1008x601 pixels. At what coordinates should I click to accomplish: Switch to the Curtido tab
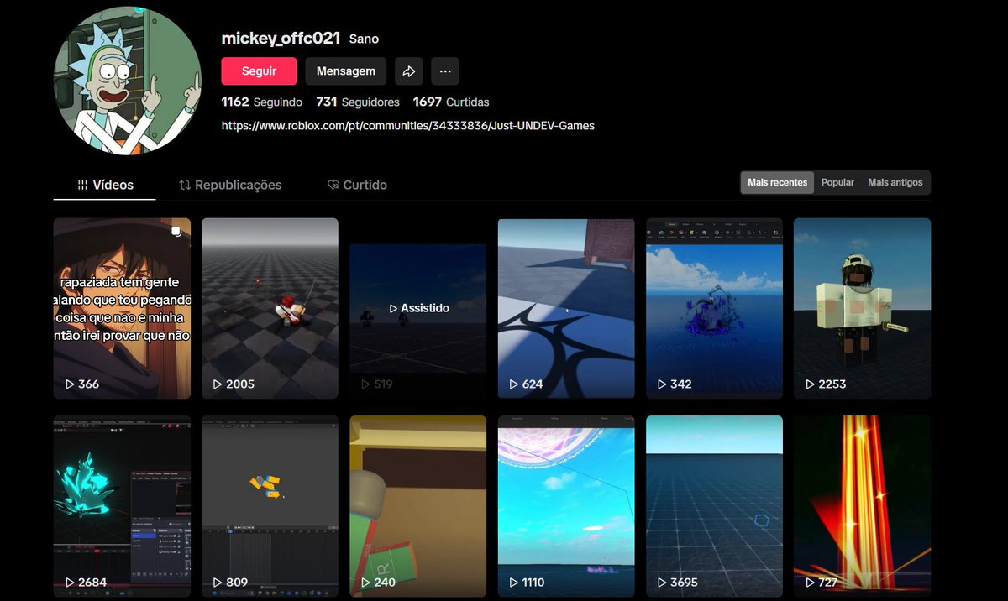coord(357,185)
